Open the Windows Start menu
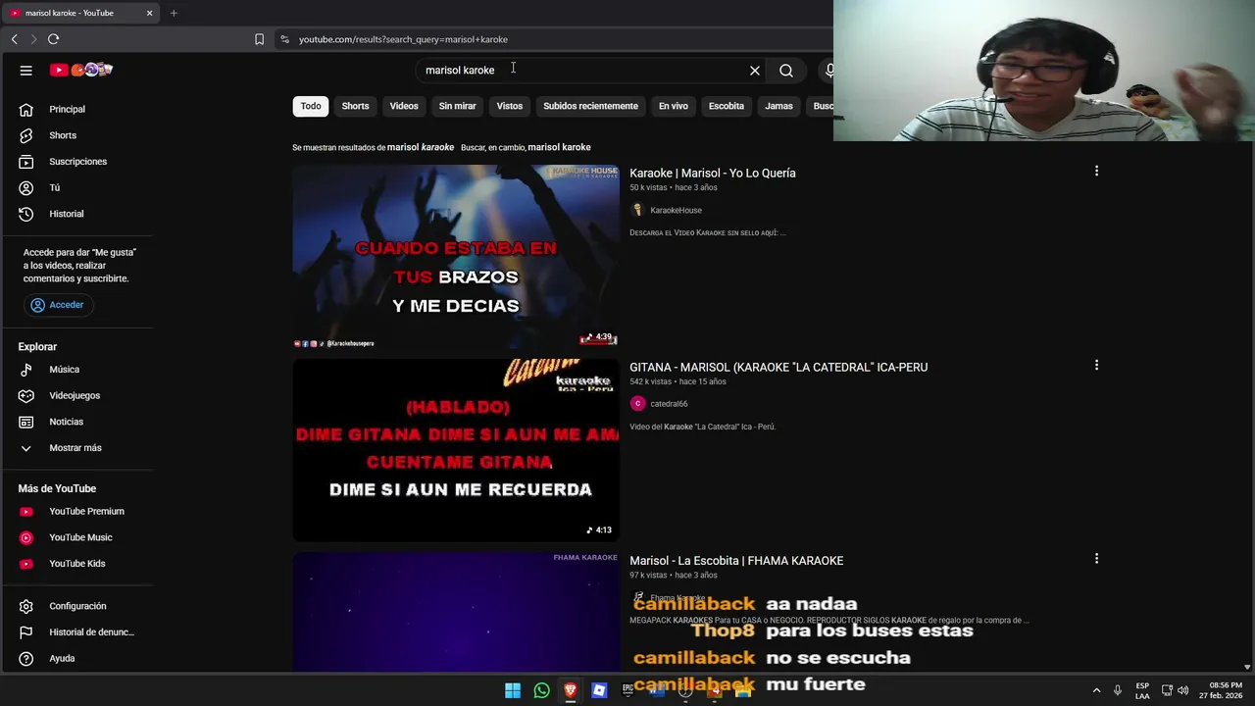 513,690
